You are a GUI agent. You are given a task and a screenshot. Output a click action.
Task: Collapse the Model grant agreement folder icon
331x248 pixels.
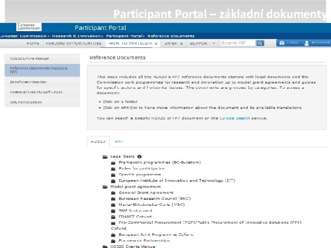click(105, 187)
